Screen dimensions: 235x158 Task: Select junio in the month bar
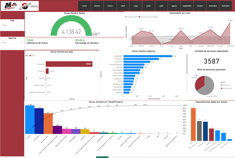(x=149, y=6)
